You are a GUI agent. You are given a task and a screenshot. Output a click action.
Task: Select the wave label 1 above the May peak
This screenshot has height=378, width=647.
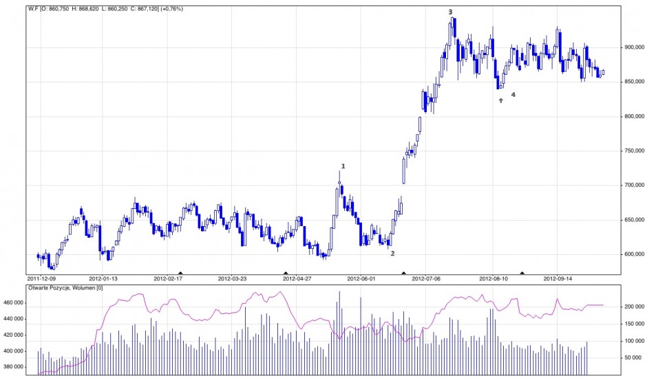343,166
